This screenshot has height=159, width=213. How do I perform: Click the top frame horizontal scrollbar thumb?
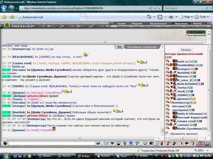pos(104,42)
